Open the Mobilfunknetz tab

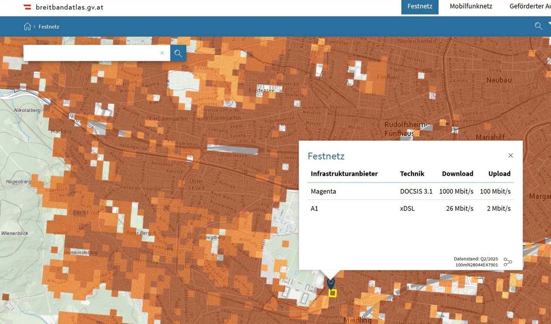(471, 6)
